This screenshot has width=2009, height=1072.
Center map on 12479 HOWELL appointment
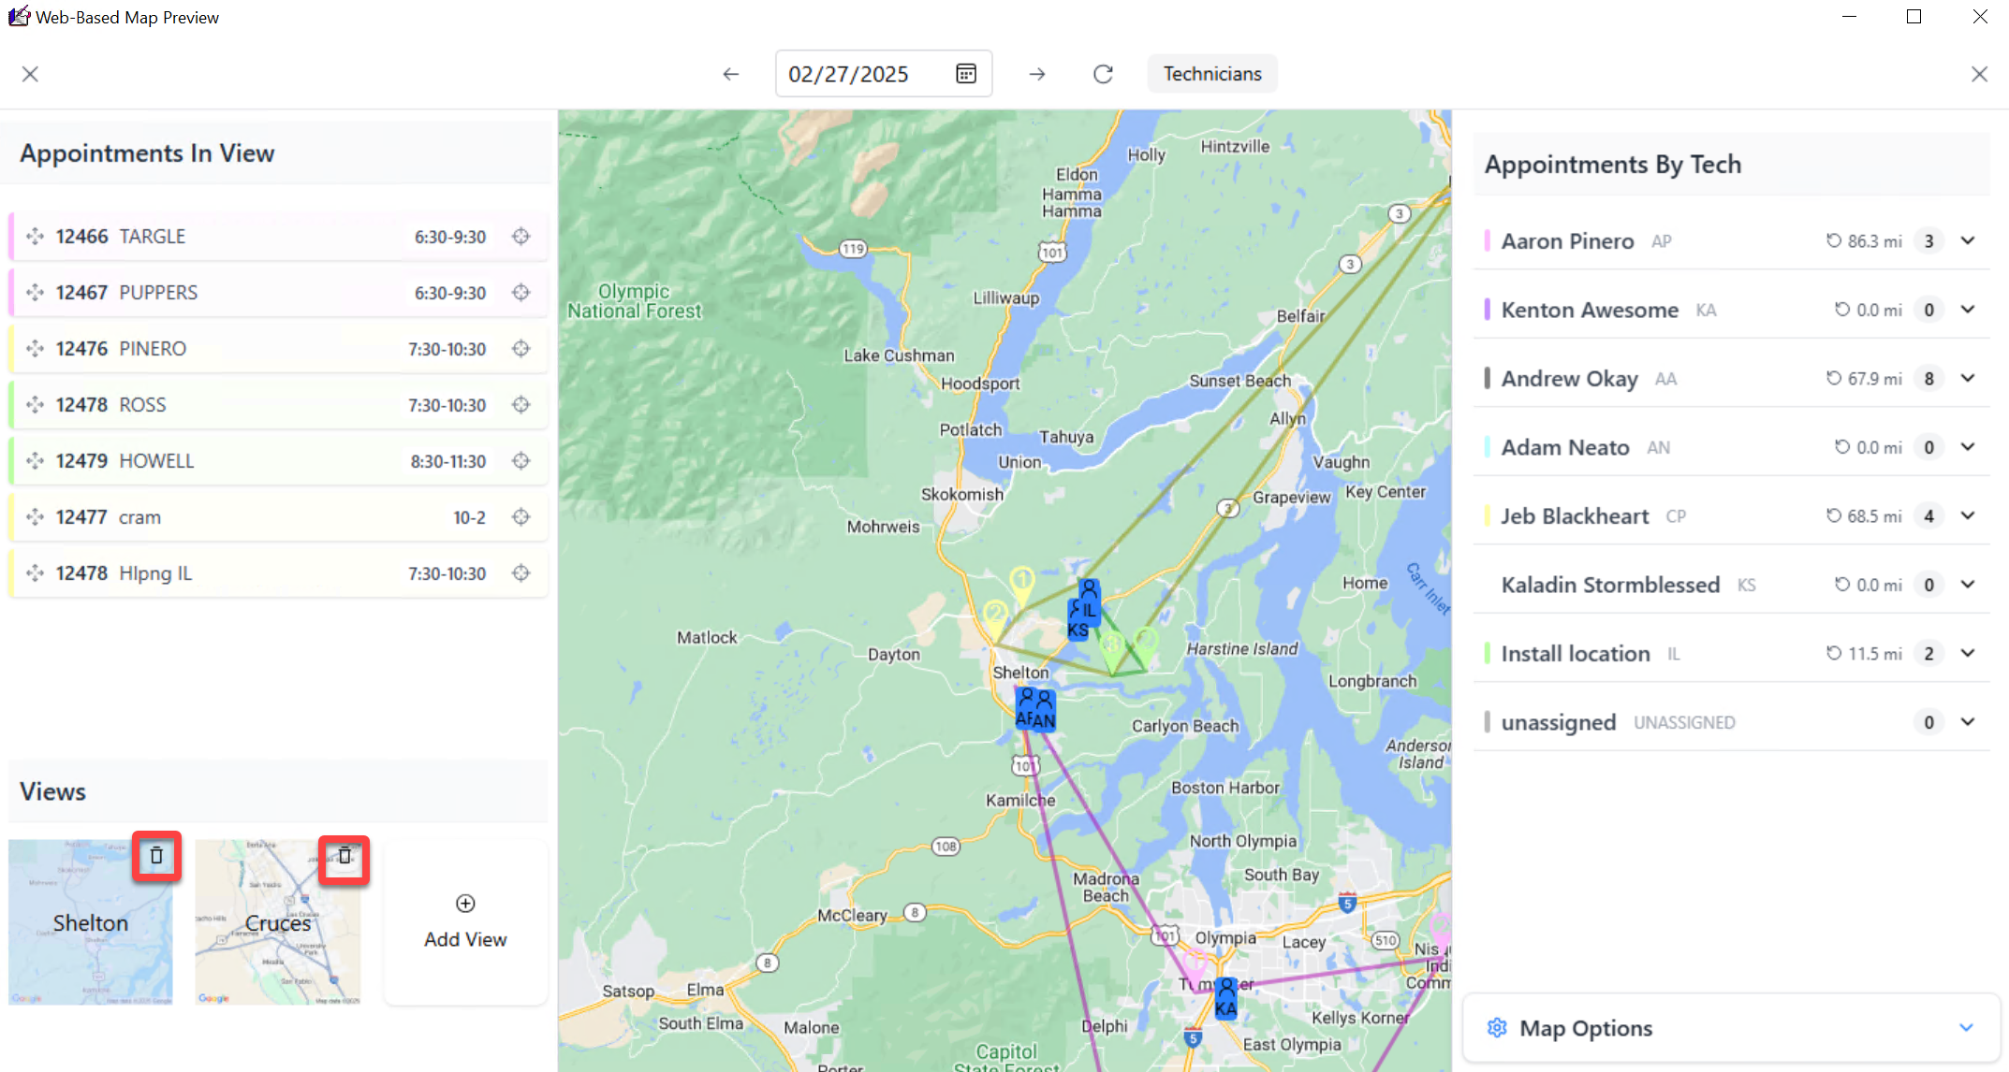521,461
